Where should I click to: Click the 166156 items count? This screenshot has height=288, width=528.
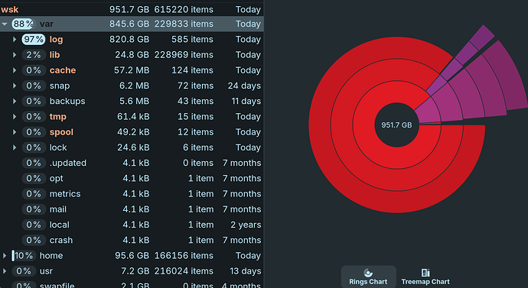click(184, 256)
